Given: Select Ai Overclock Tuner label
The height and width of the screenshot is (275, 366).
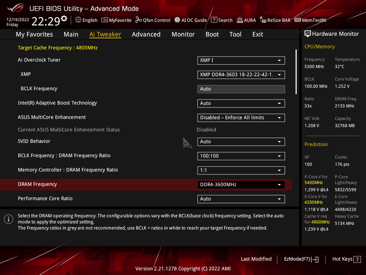Looking at the screenshot, I should click(39, 60).
